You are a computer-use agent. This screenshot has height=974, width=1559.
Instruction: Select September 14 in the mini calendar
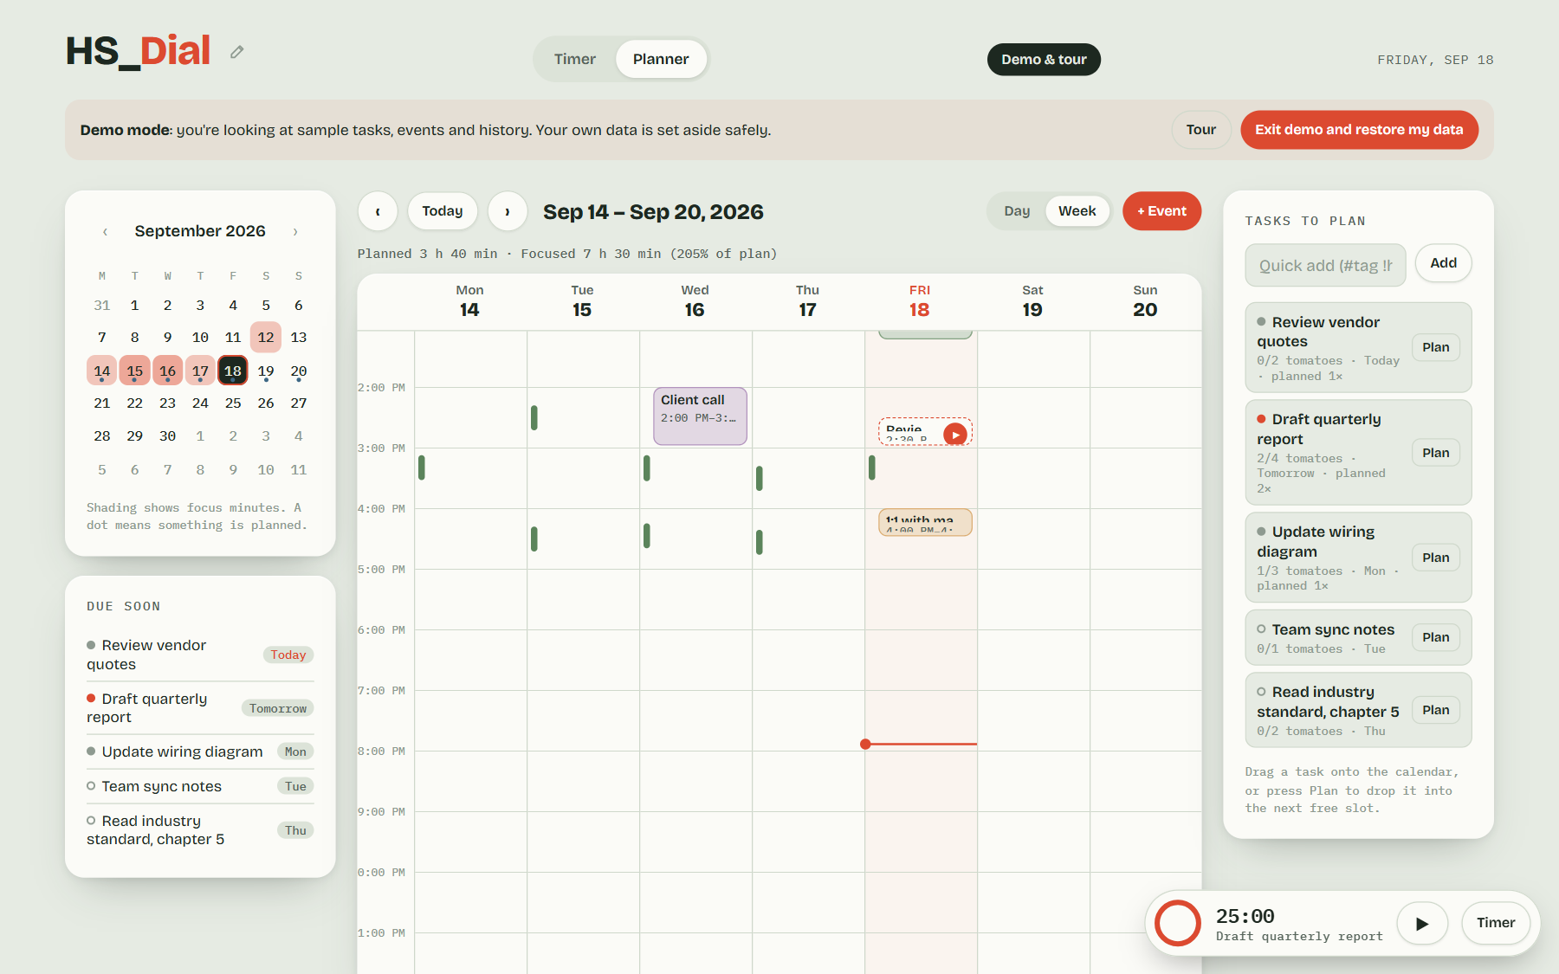tap(102, 371)
